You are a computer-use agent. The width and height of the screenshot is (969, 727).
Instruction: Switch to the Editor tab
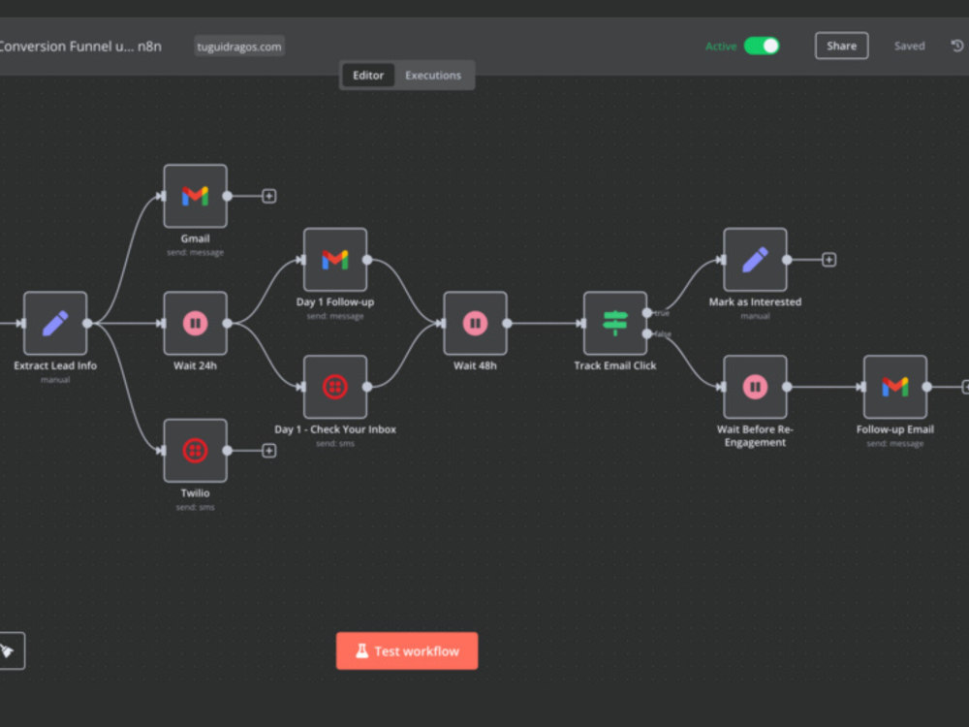pyautogui.click(x=368, y=76)
